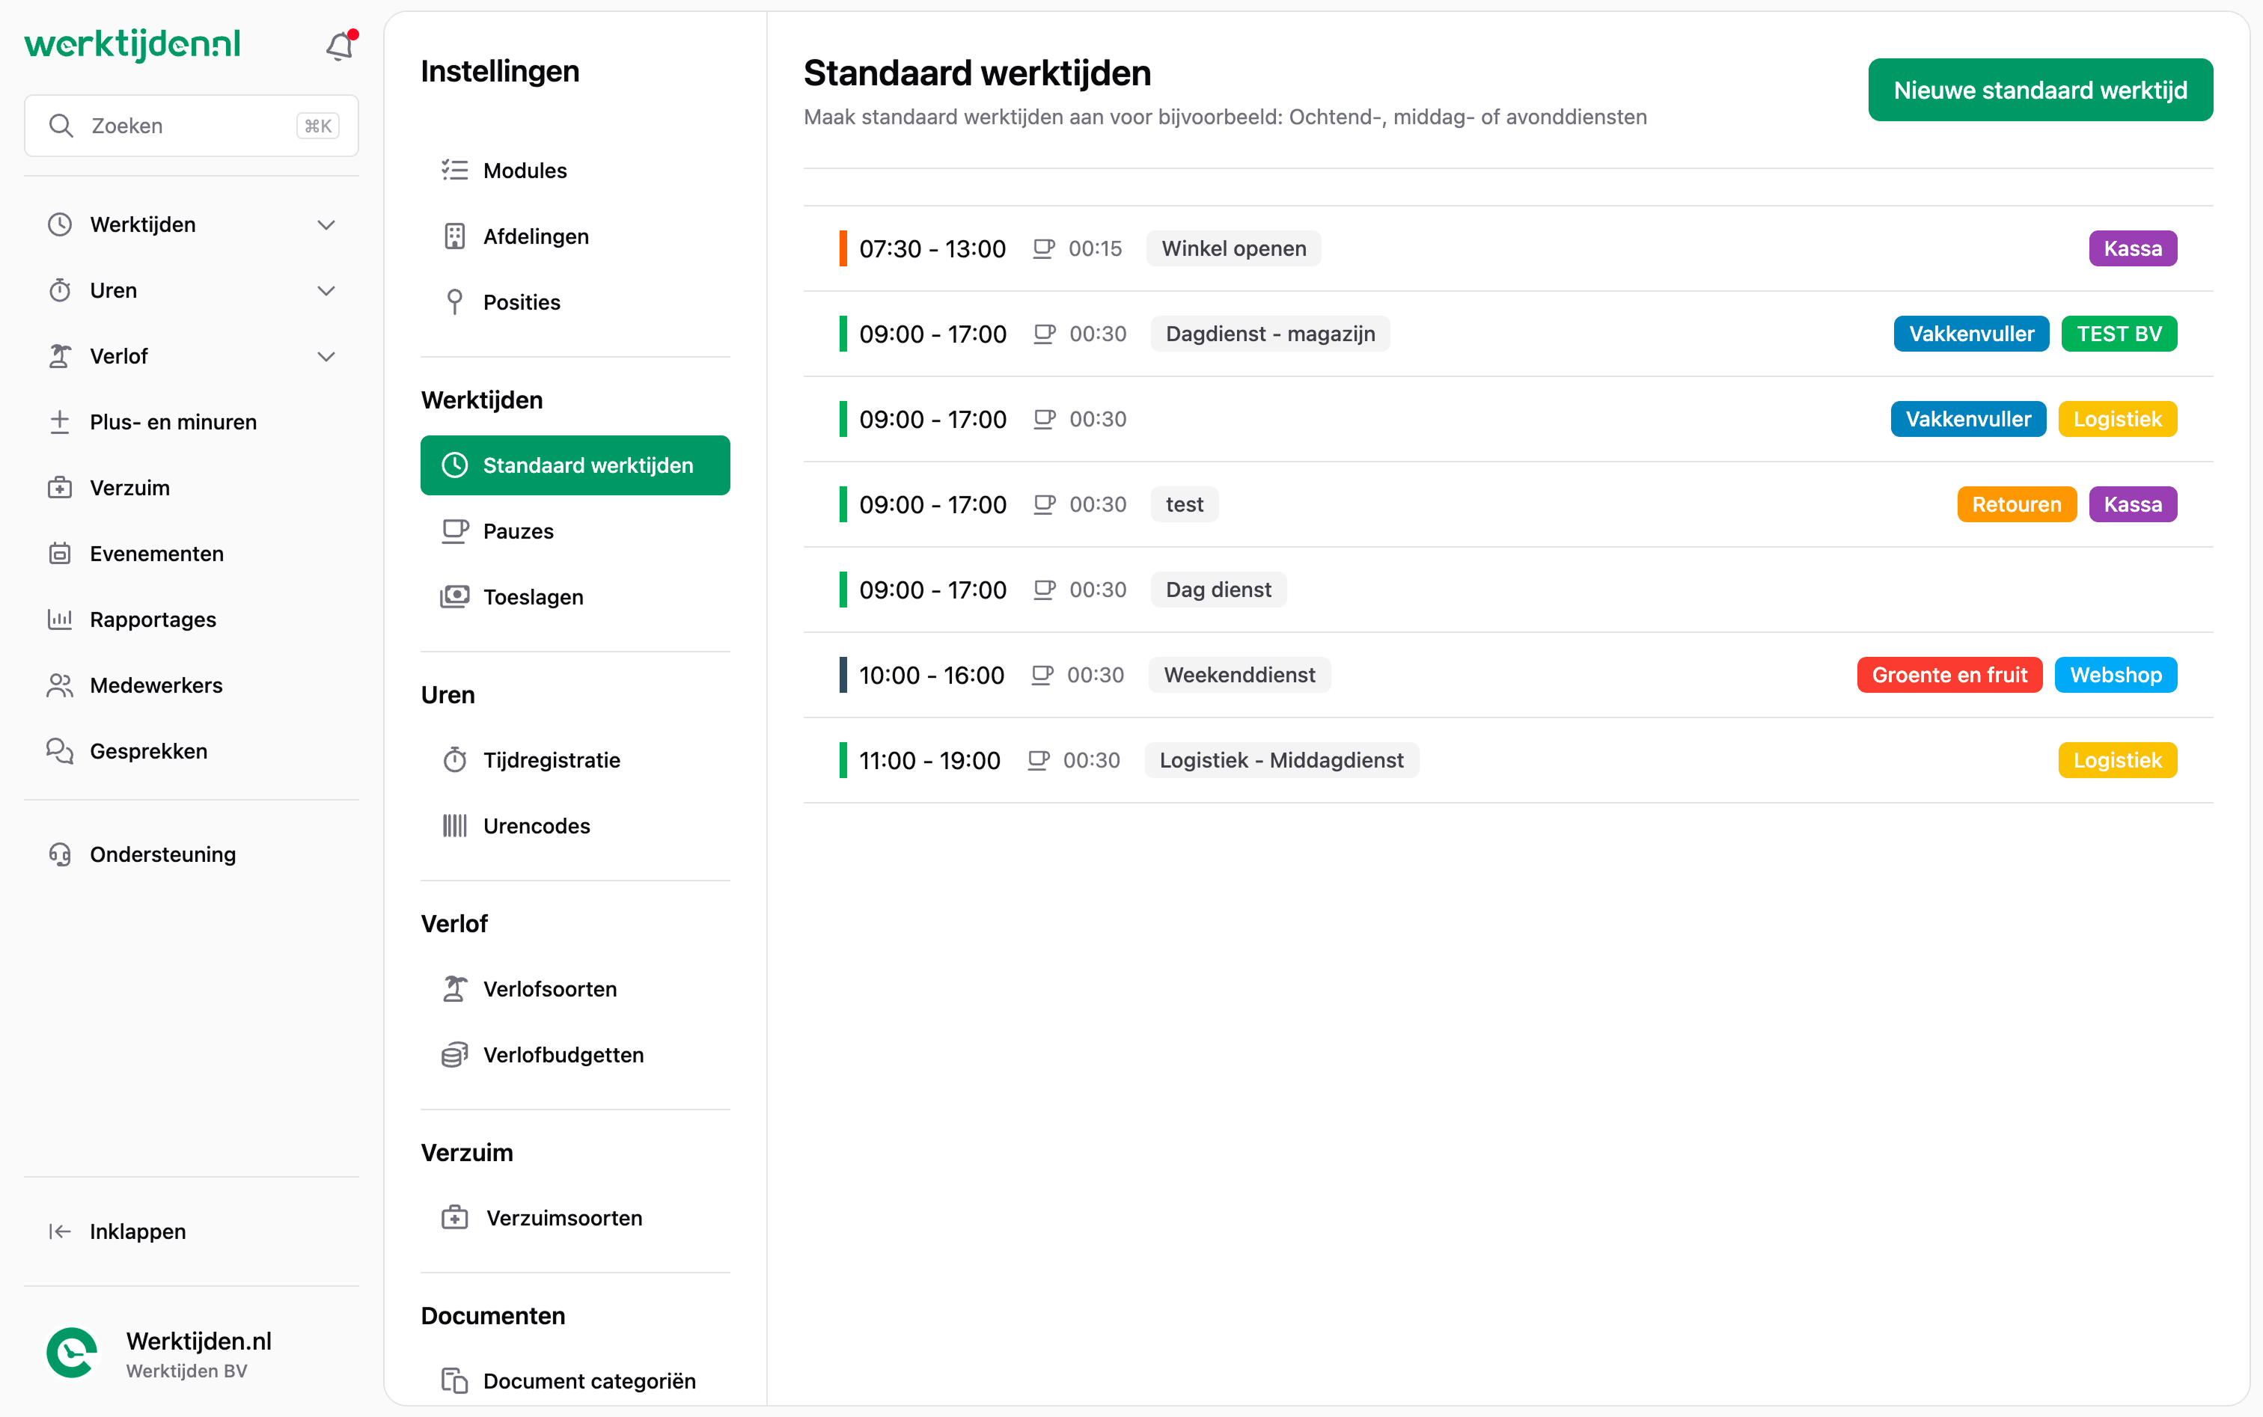2263x1417 pixels.
Task: Click the Rapportages chart icon
Action: pyautogui.click(x=60, y=619)
